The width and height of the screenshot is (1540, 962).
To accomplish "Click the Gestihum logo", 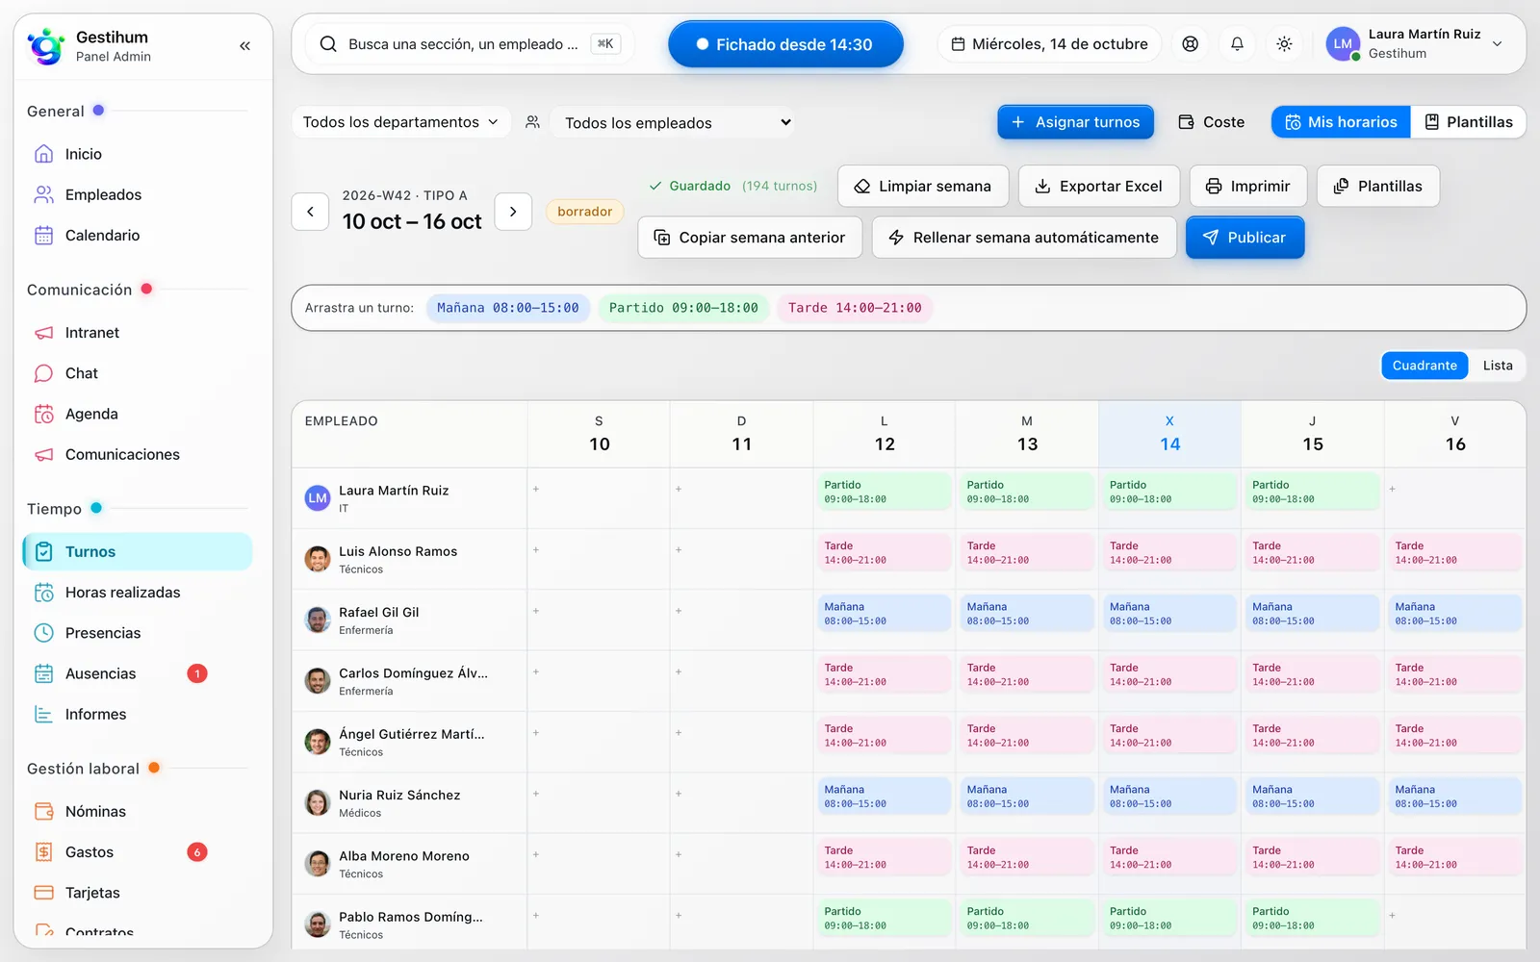I will (45, 45).
